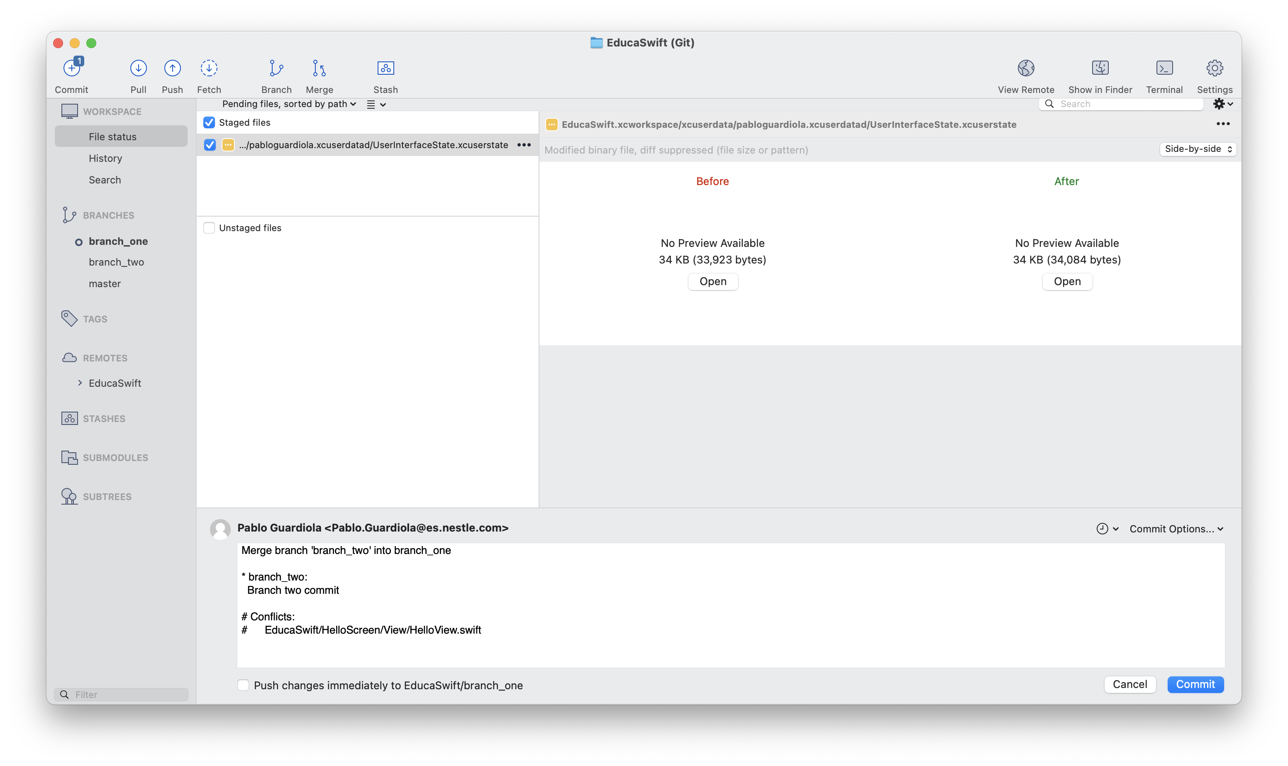
Task: Click the sidebar Filter input field
Action: 129,694
